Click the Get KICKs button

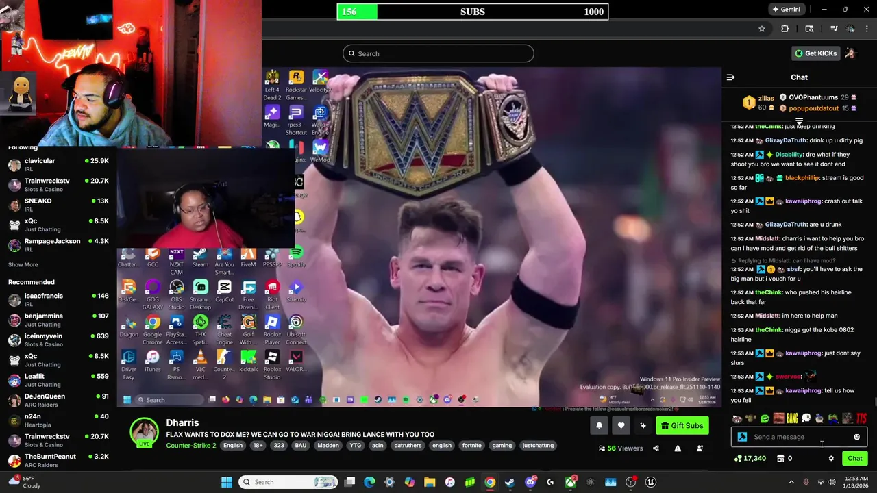[x=815, y=53]
